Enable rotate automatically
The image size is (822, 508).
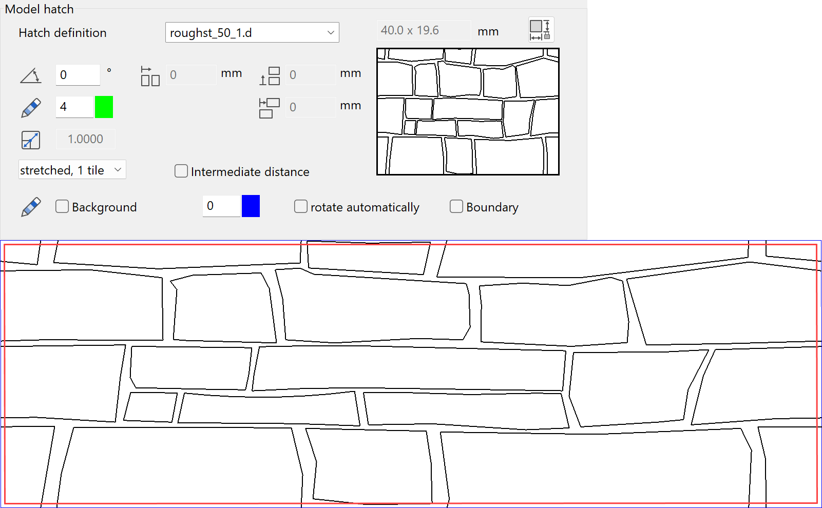click(301, 206)
